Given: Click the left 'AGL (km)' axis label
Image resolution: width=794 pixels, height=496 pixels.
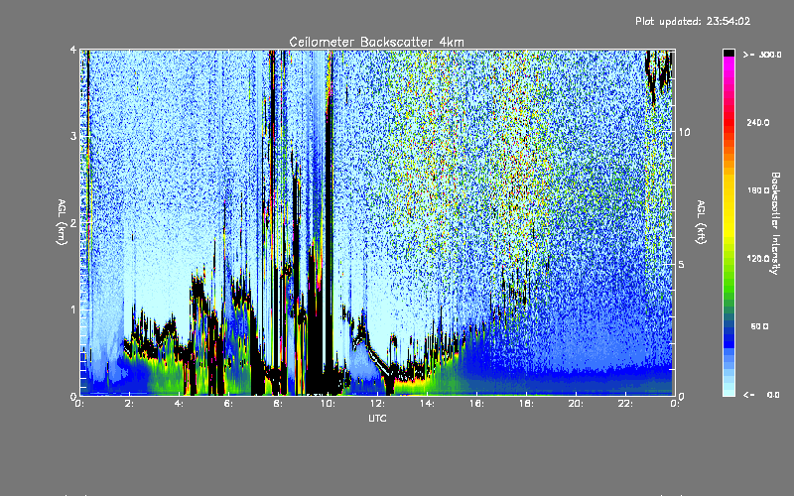Looking at the screenshot, I should [62, 222].
